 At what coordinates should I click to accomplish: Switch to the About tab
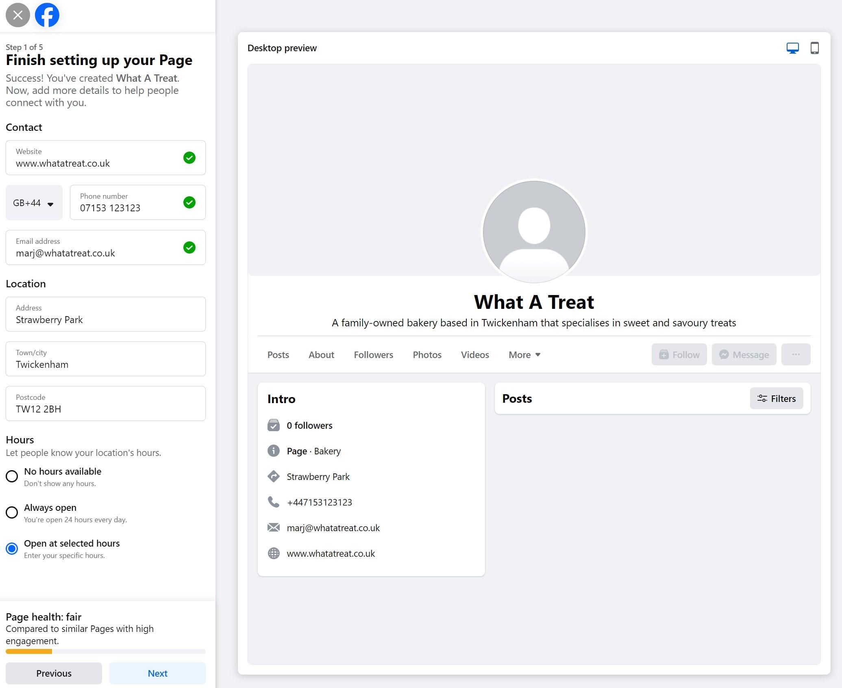[x=321, y=355]
